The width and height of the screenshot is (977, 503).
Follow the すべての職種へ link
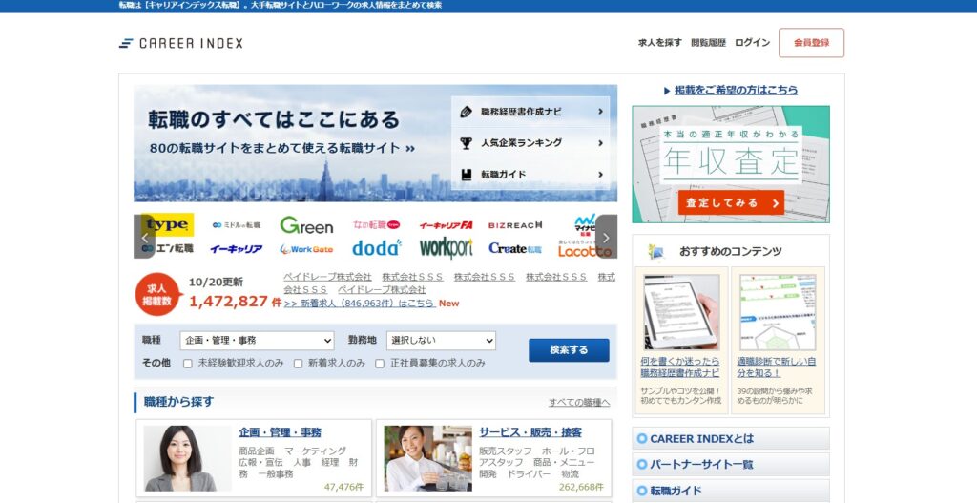pos(579,403)
